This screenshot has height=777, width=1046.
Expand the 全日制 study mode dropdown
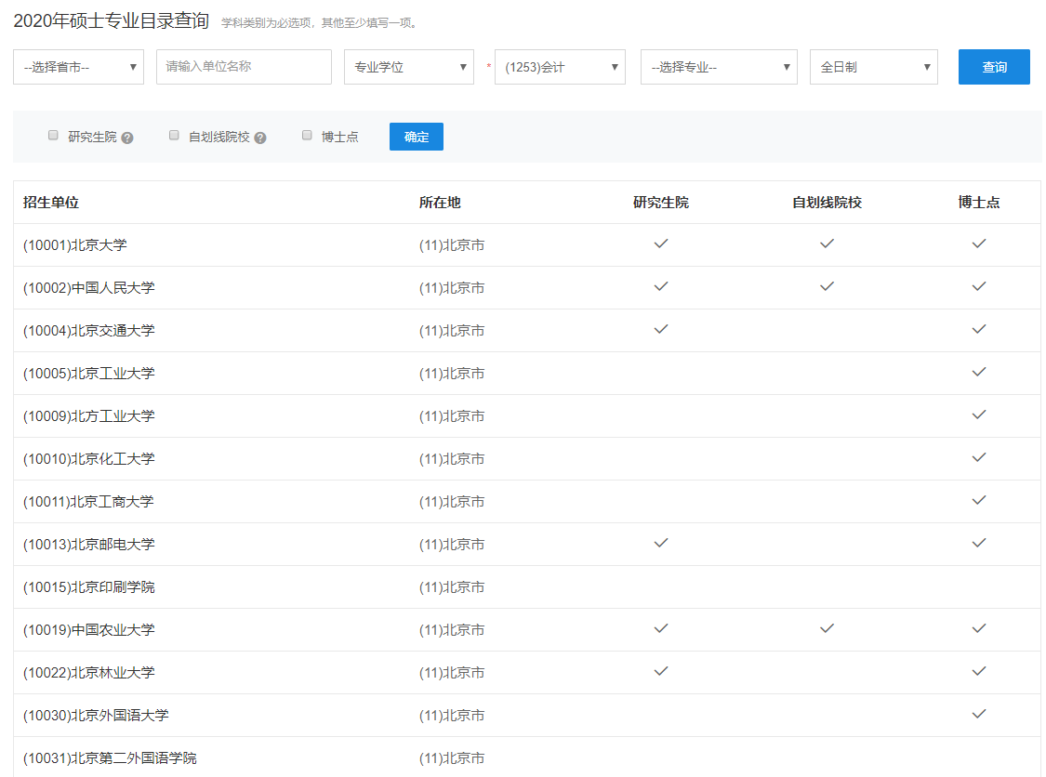[874, 67]
